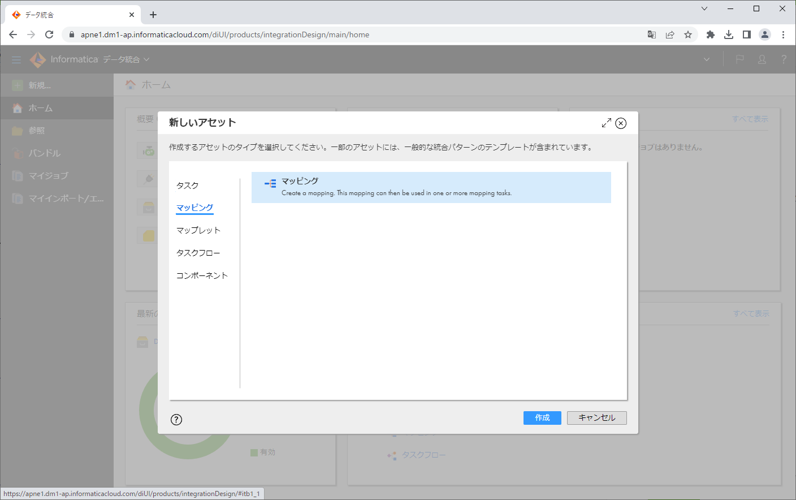Screen dimensions: 796x500
Task: Open バンドル in the sidebar
Action: (x=57, y=153)
